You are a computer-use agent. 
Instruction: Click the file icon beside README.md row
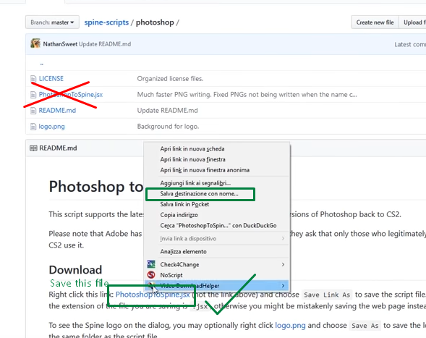point(33,111)
